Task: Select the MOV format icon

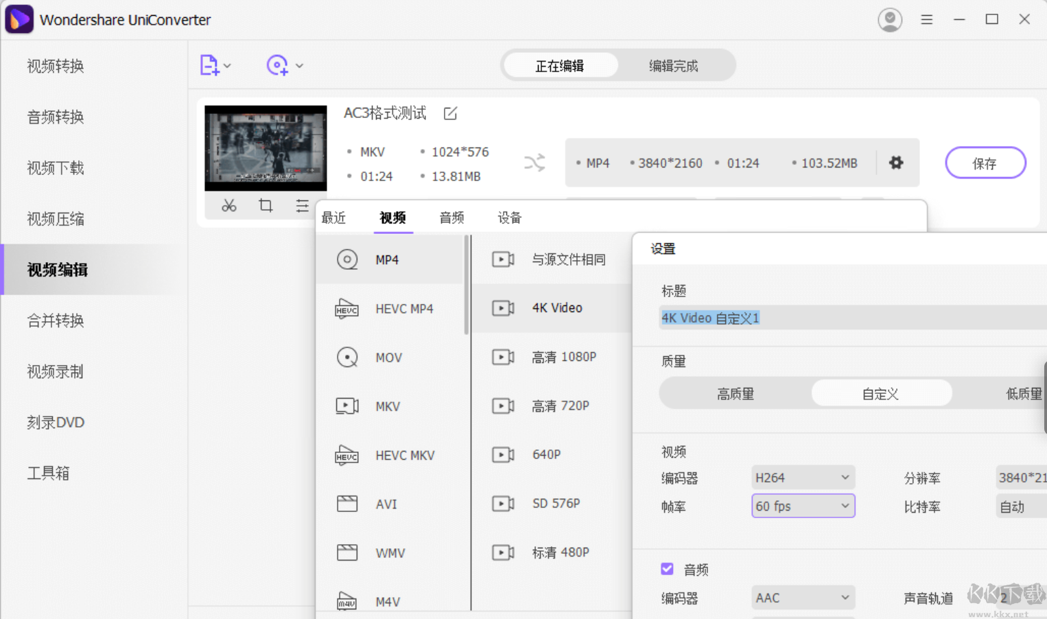Action: pos(347,358)
